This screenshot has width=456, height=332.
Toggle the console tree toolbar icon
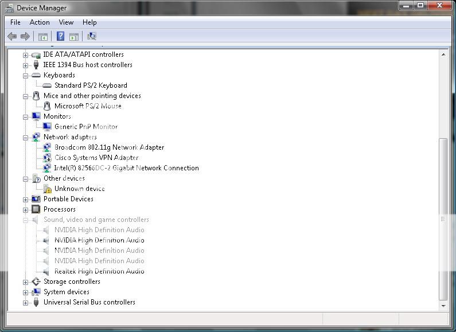coord(42,36)
